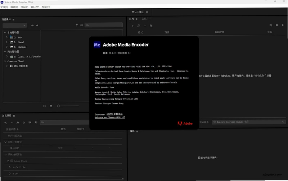The height and width of the screenshot is (181, 288).
Task: Click the 格式 column header in queue
Action: (140, 32)
